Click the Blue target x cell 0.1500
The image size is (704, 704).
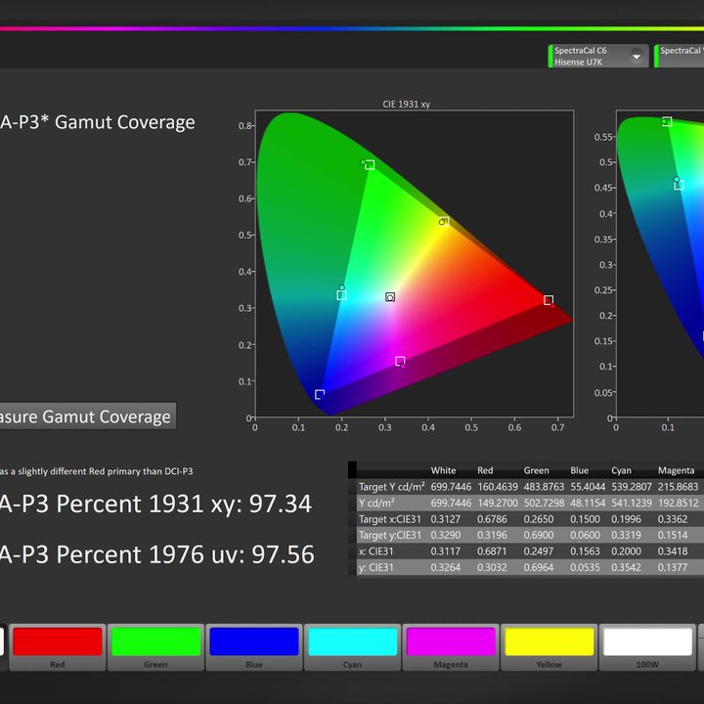pos(585,519)
